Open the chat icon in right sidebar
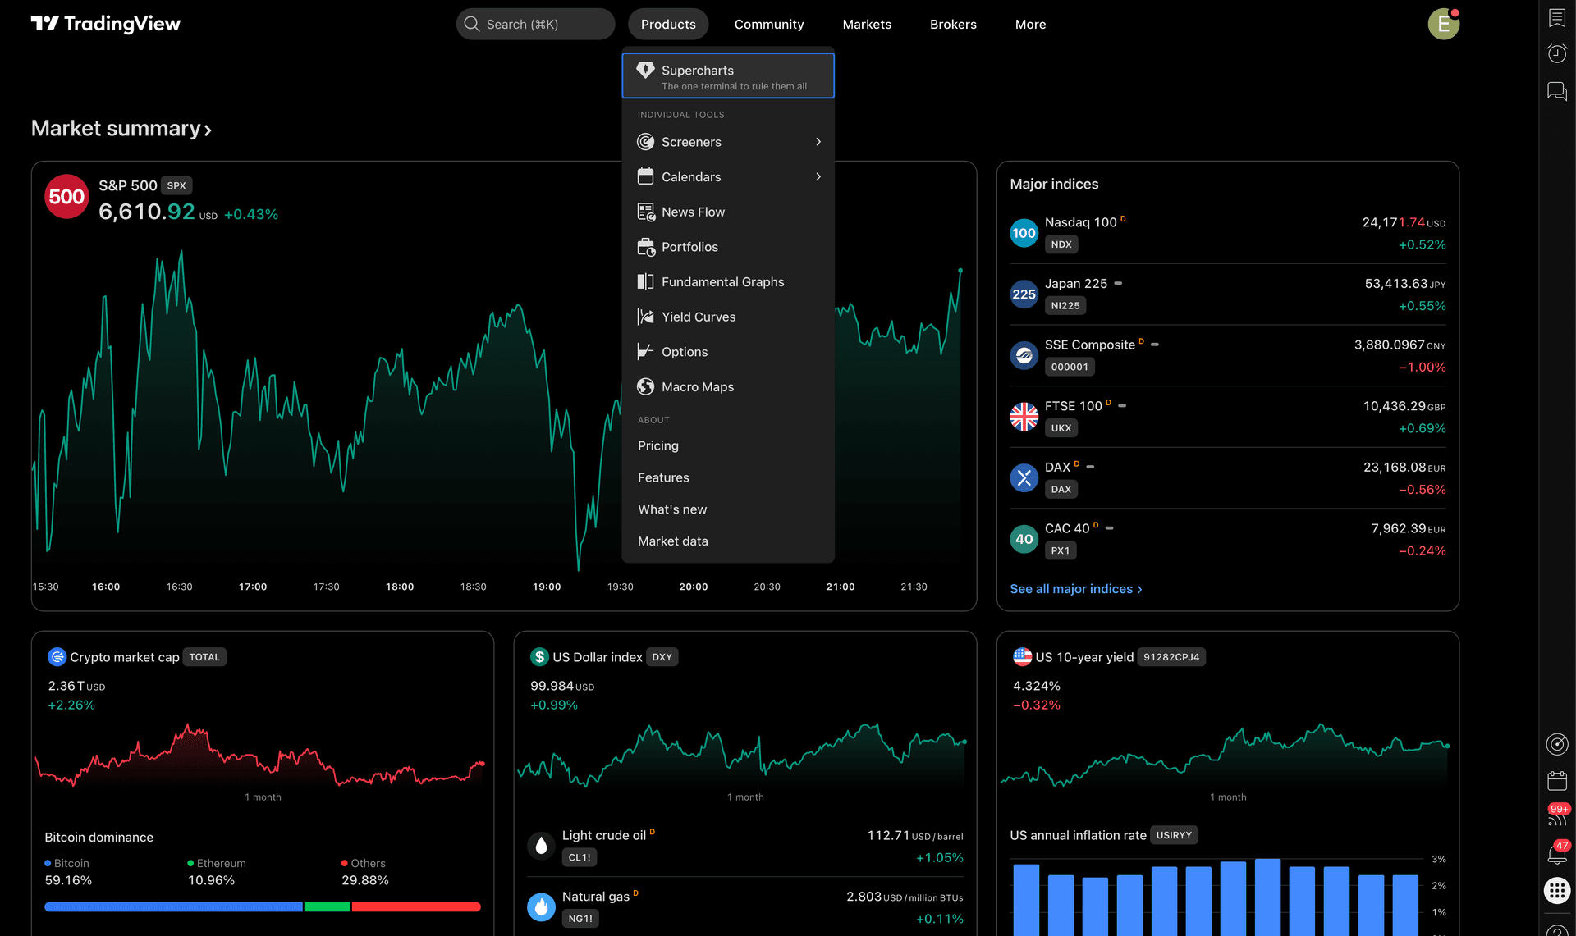Viewport: 1576px width, 936px height. 1556,92
